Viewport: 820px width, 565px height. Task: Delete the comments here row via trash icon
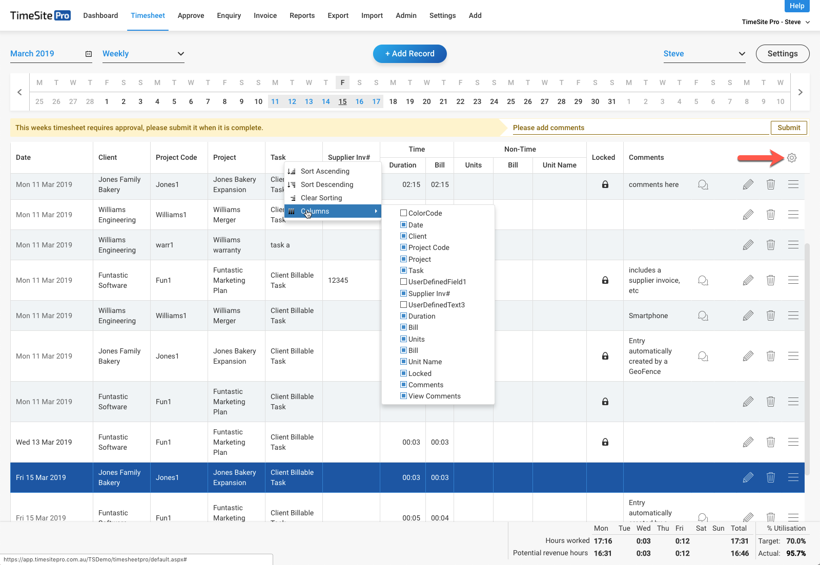coord(771,184)
